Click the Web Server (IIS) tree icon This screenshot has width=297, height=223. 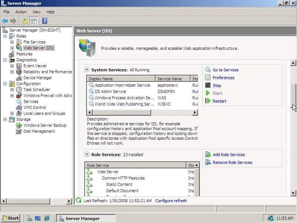(x=19, y=48)
